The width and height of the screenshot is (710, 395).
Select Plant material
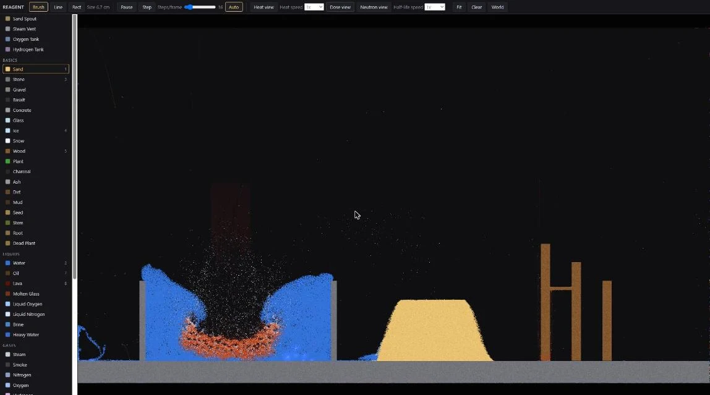pyautogui.click(x=36, y=161)
